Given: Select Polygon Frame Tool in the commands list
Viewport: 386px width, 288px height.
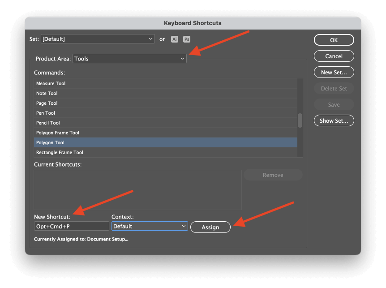Looking at the screenshot, I should (165, 133).
